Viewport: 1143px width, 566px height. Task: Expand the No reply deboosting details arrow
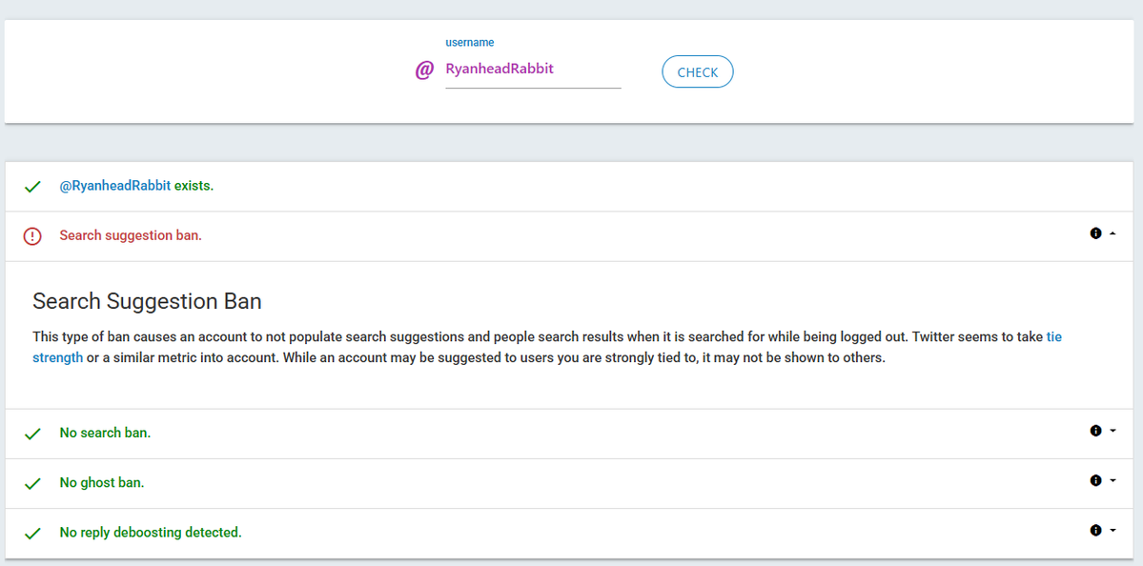coord(1112,531)
